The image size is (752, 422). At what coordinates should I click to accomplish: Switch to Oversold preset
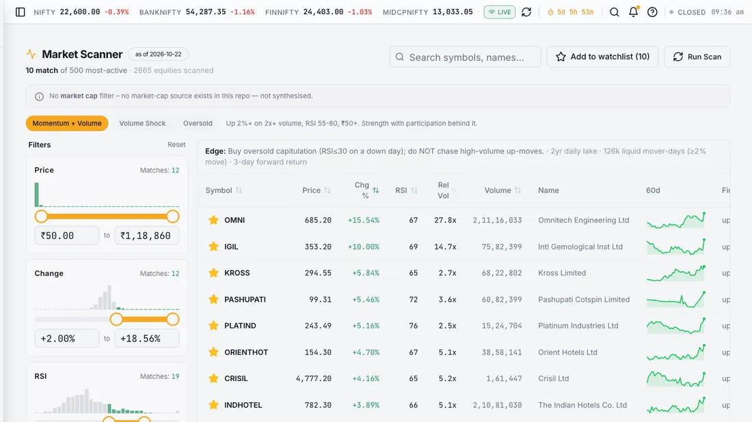198,123
